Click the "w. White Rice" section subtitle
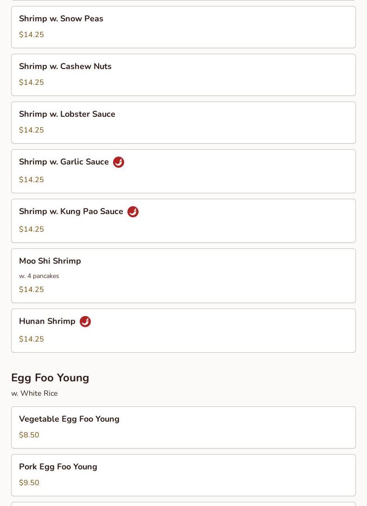Viewport: 367px width, 506px height. 34,393
